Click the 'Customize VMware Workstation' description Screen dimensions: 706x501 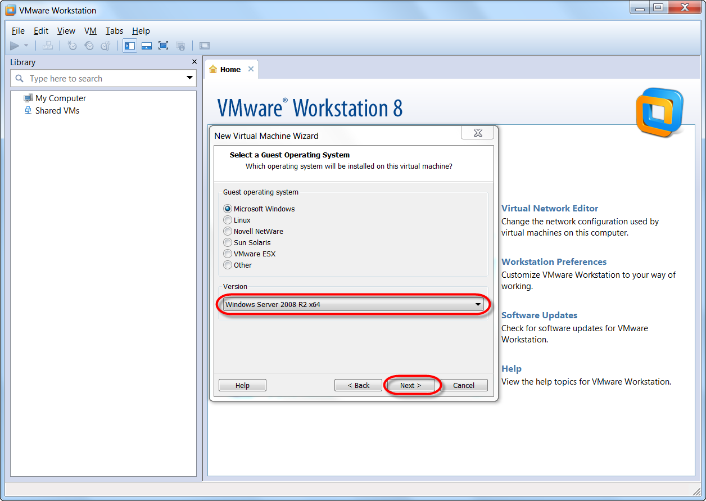[589, 280]
